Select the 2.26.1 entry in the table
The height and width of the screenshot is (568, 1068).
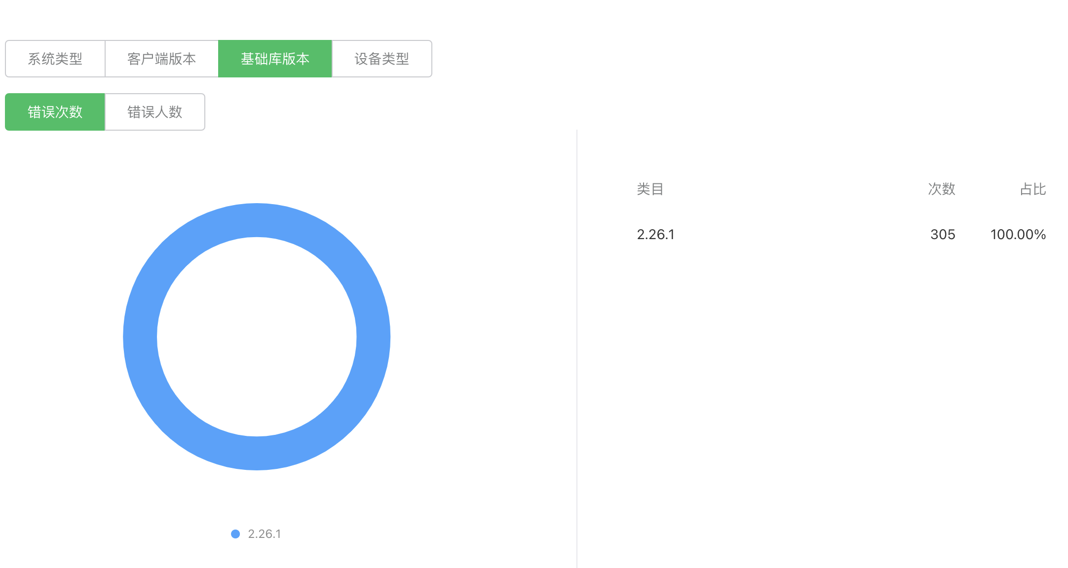click(655, 234)
